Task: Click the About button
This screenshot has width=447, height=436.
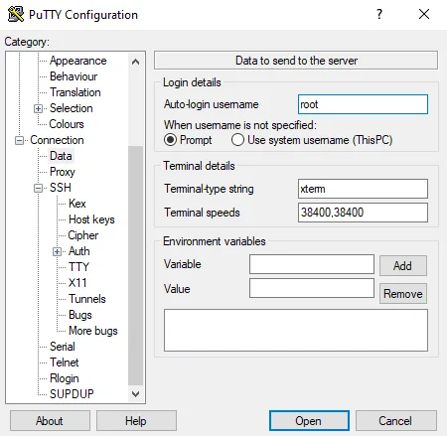Action: [50, 421]
